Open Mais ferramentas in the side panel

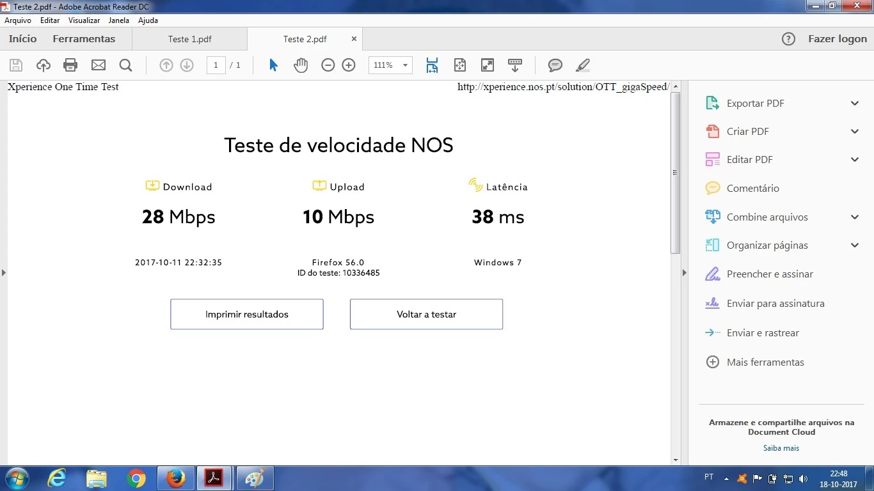coord(765,362)
